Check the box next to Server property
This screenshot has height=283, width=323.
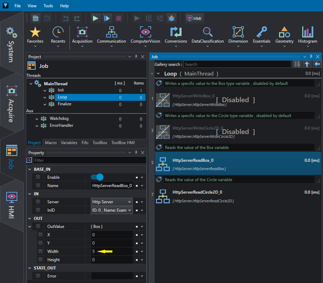(x=38, y=202)
